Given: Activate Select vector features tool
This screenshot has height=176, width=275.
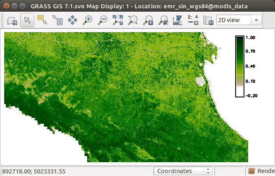Looking at the screenshot, I should point(42,20).
